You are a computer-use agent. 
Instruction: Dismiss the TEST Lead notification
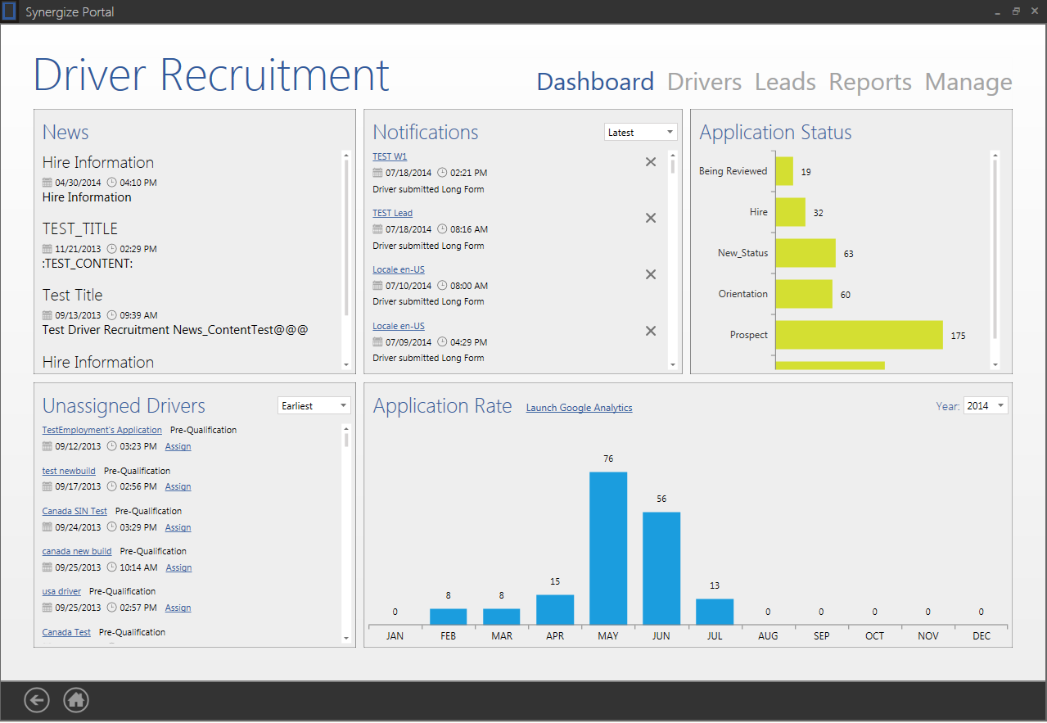click(651, 218)
